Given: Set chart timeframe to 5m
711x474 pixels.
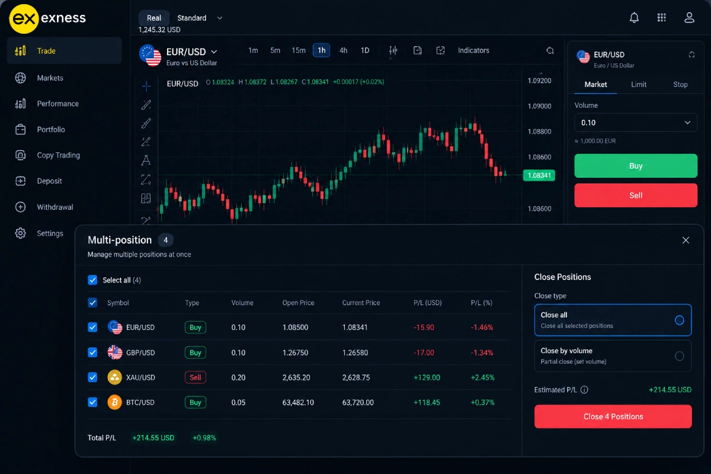Looking at the screenshot, I should click(276, 50).
